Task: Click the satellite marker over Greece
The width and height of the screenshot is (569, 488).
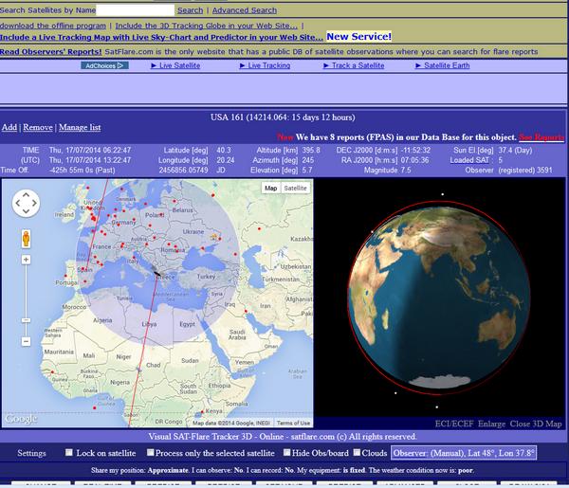Action: tap(156, 274)
